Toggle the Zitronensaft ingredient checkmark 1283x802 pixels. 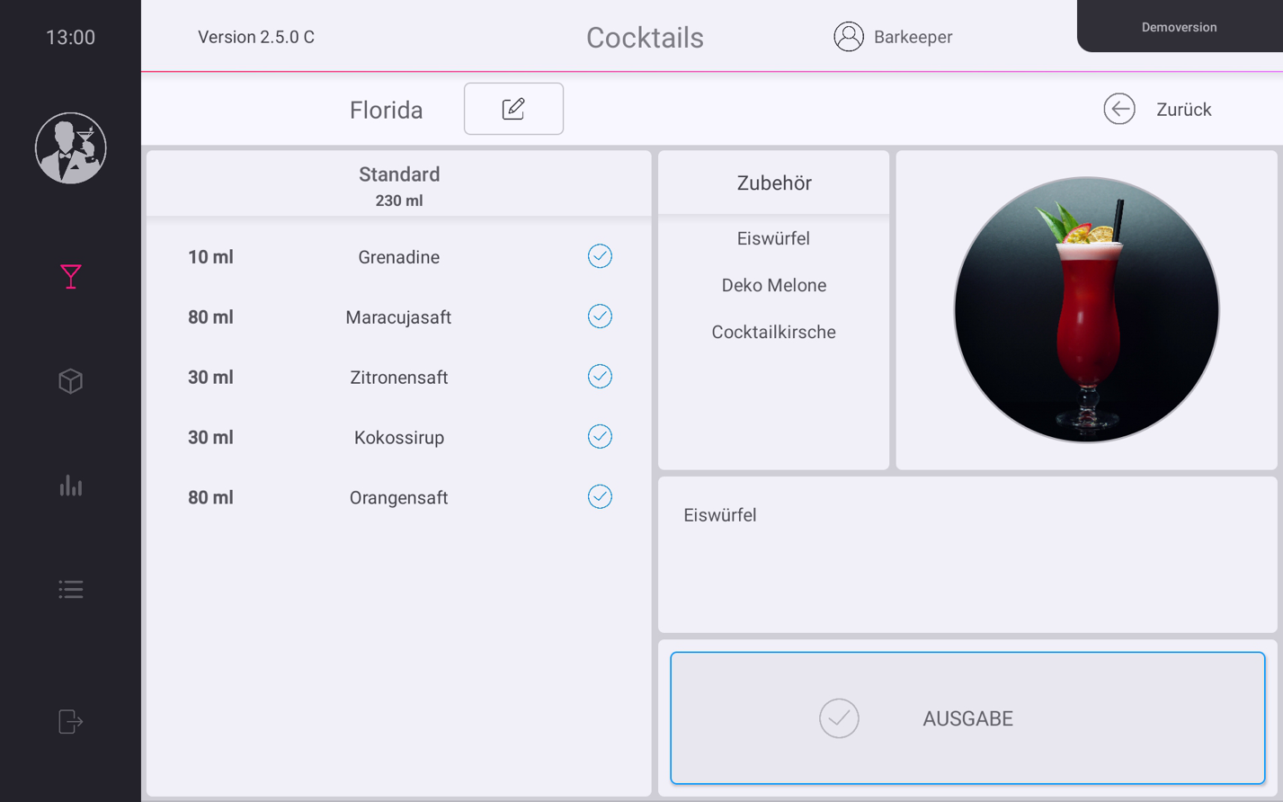(600, 377)
